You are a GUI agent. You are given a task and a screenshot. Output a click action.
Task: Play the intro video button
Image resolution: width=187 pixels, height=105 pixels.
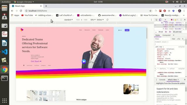(84, 62)
